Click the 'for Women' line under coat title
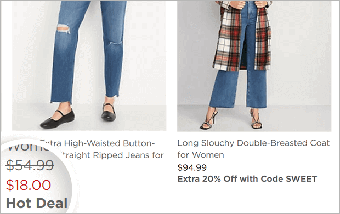 [201, 155]
